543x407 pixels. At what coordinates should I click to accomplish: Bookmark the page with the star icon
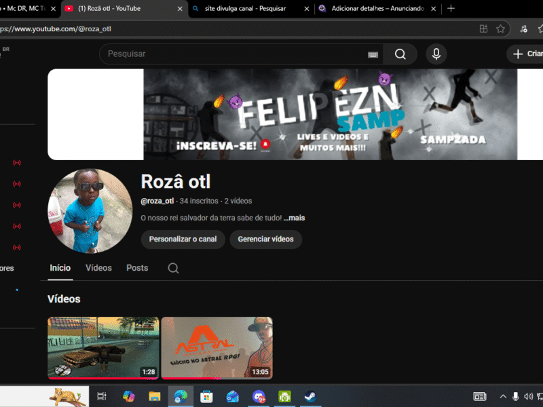[x=500, y=28]
